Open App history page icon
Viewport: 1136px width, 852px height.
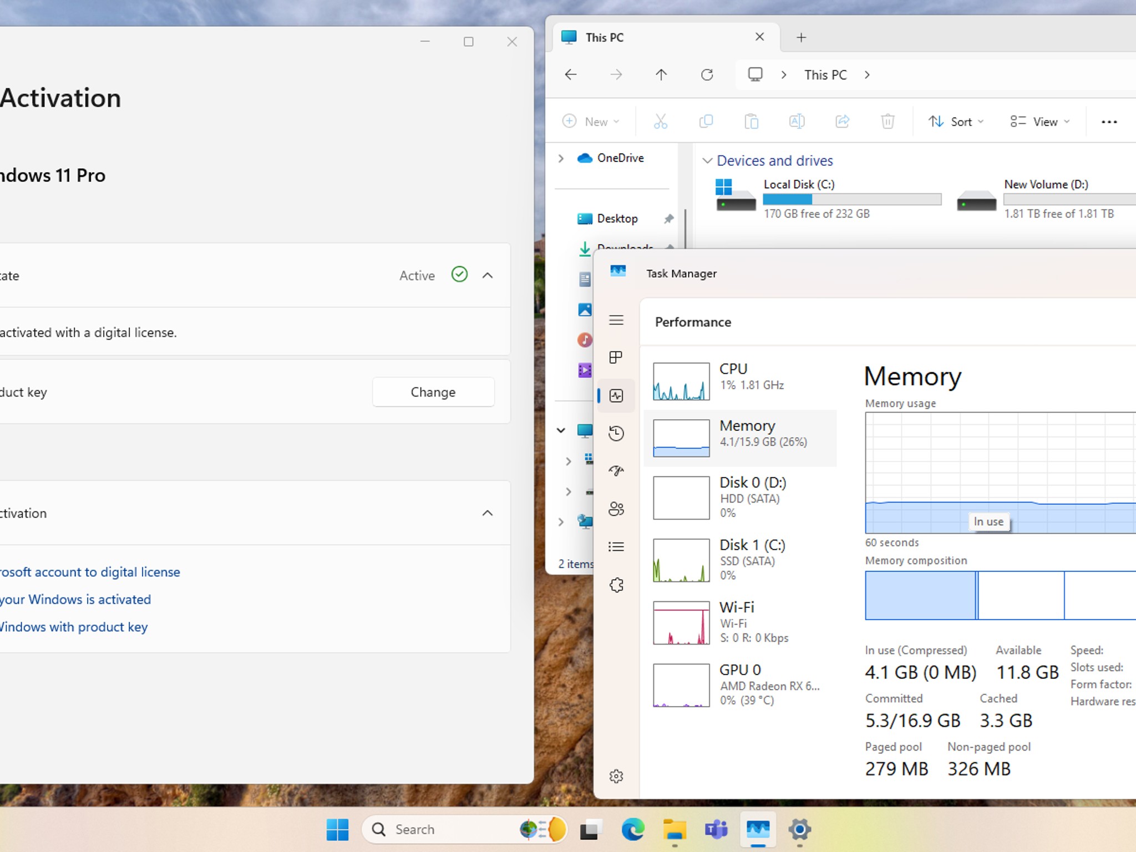coord(616,433)
